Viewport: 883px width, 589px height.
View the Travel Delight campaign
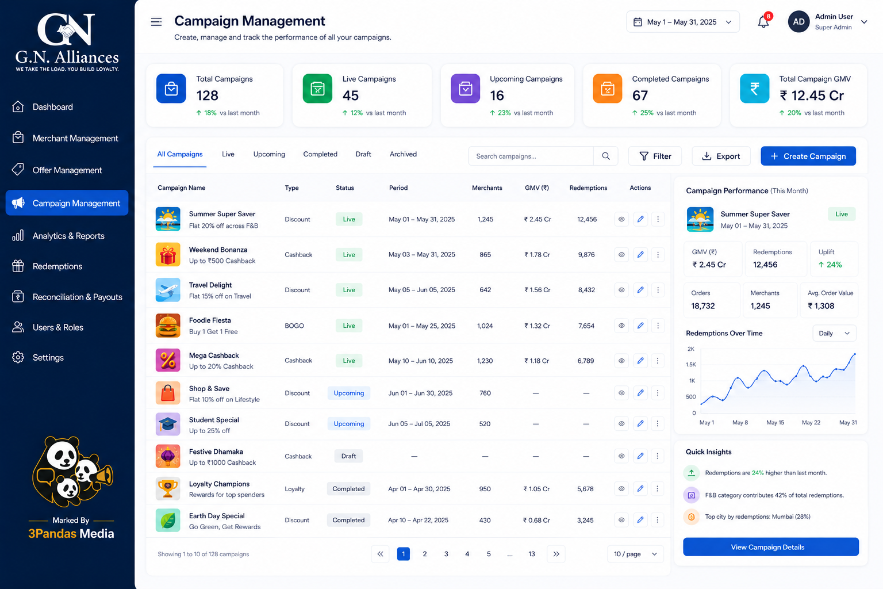click(621, 290)
